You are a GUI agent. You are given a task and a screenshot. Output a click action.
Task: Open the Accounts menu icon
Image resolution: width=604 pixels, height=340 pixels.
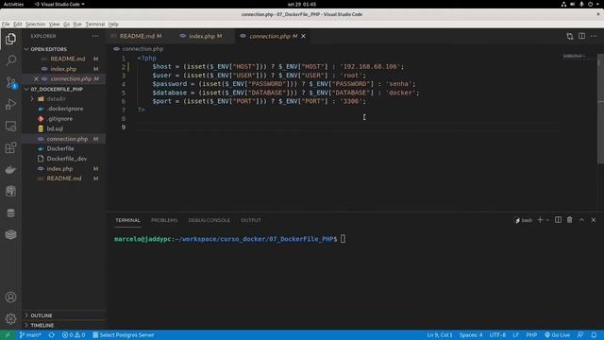pos(10,297)
